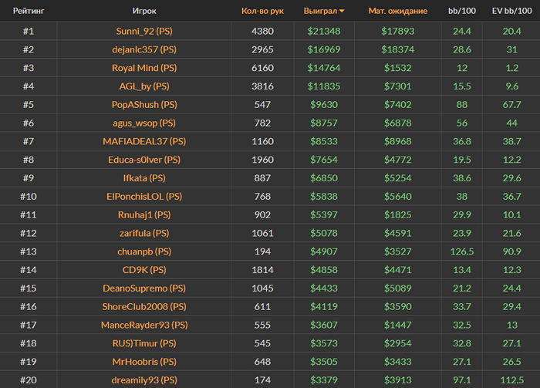Open RUS)Timur (PS) player profile

(x=143, y=343)
